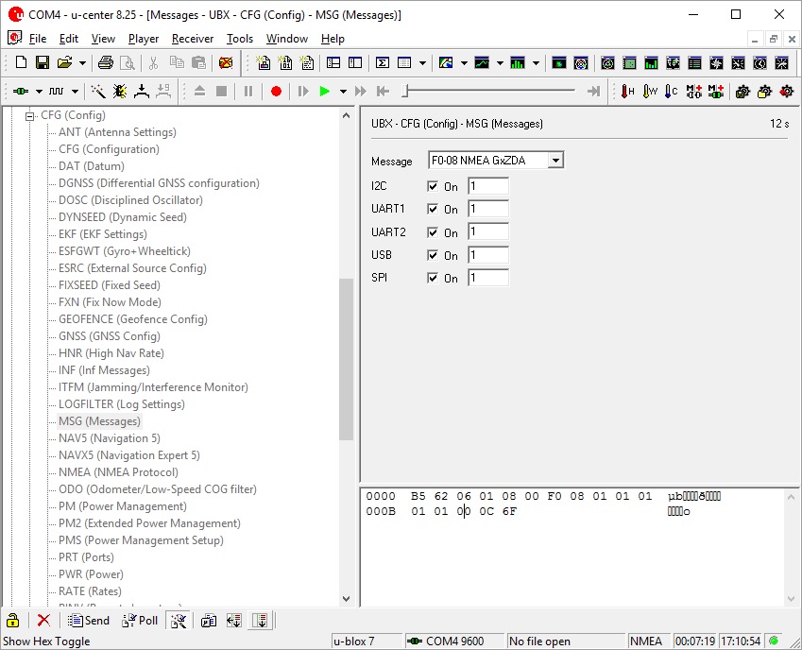Open the Edit menu
Image resolution: width=802 pixels, height=650 pixels.
[69, 39]
